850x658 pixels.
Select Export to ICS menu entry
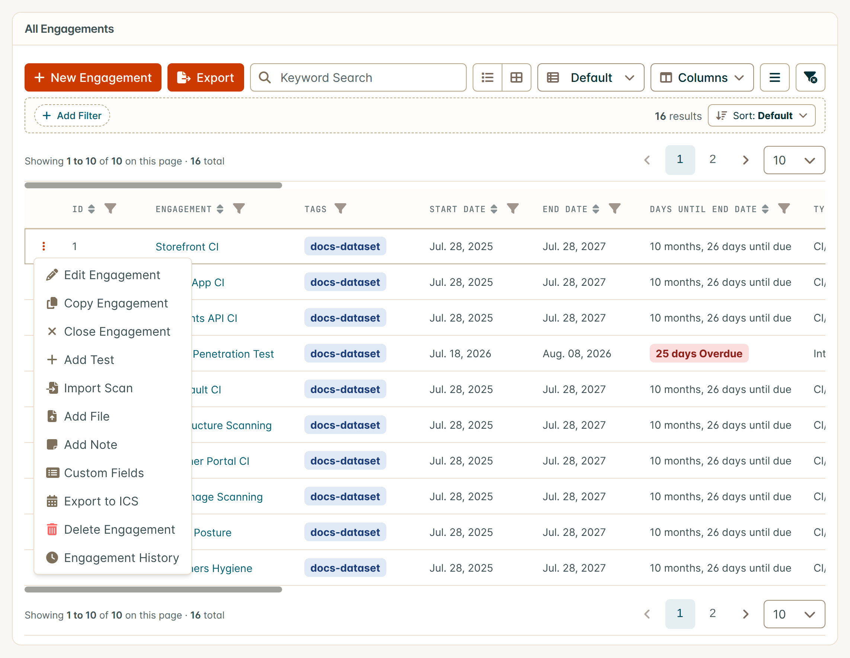point(112,501)
